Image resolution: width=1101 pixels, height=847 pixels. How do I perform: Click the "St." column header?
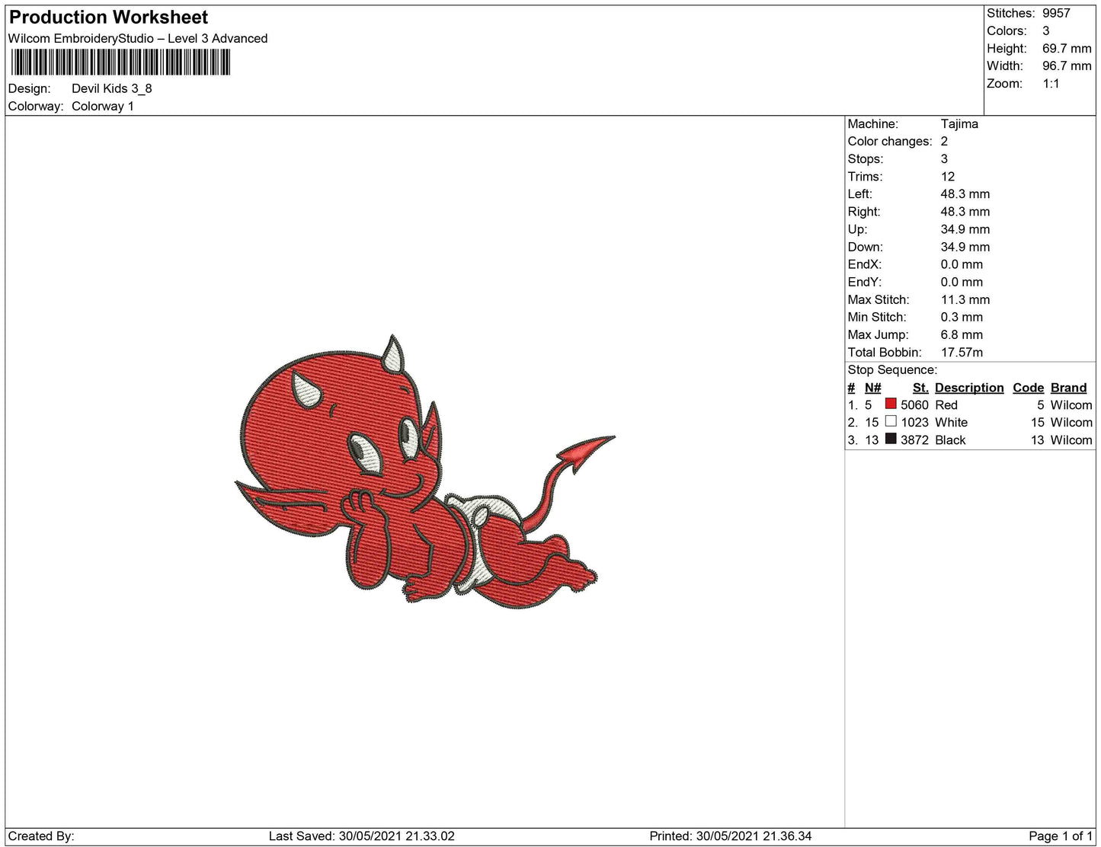(x=920, y=388)
